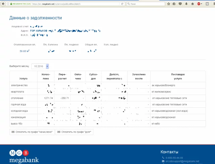215x164 pixels.
Task: Click the "Поставщик услуги" column header
Action: [x=178, y=76]
